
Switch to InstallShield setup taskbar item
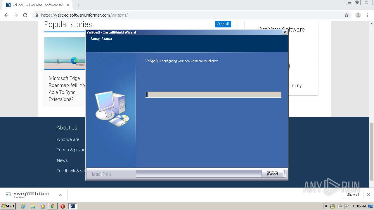click(73, 206)
